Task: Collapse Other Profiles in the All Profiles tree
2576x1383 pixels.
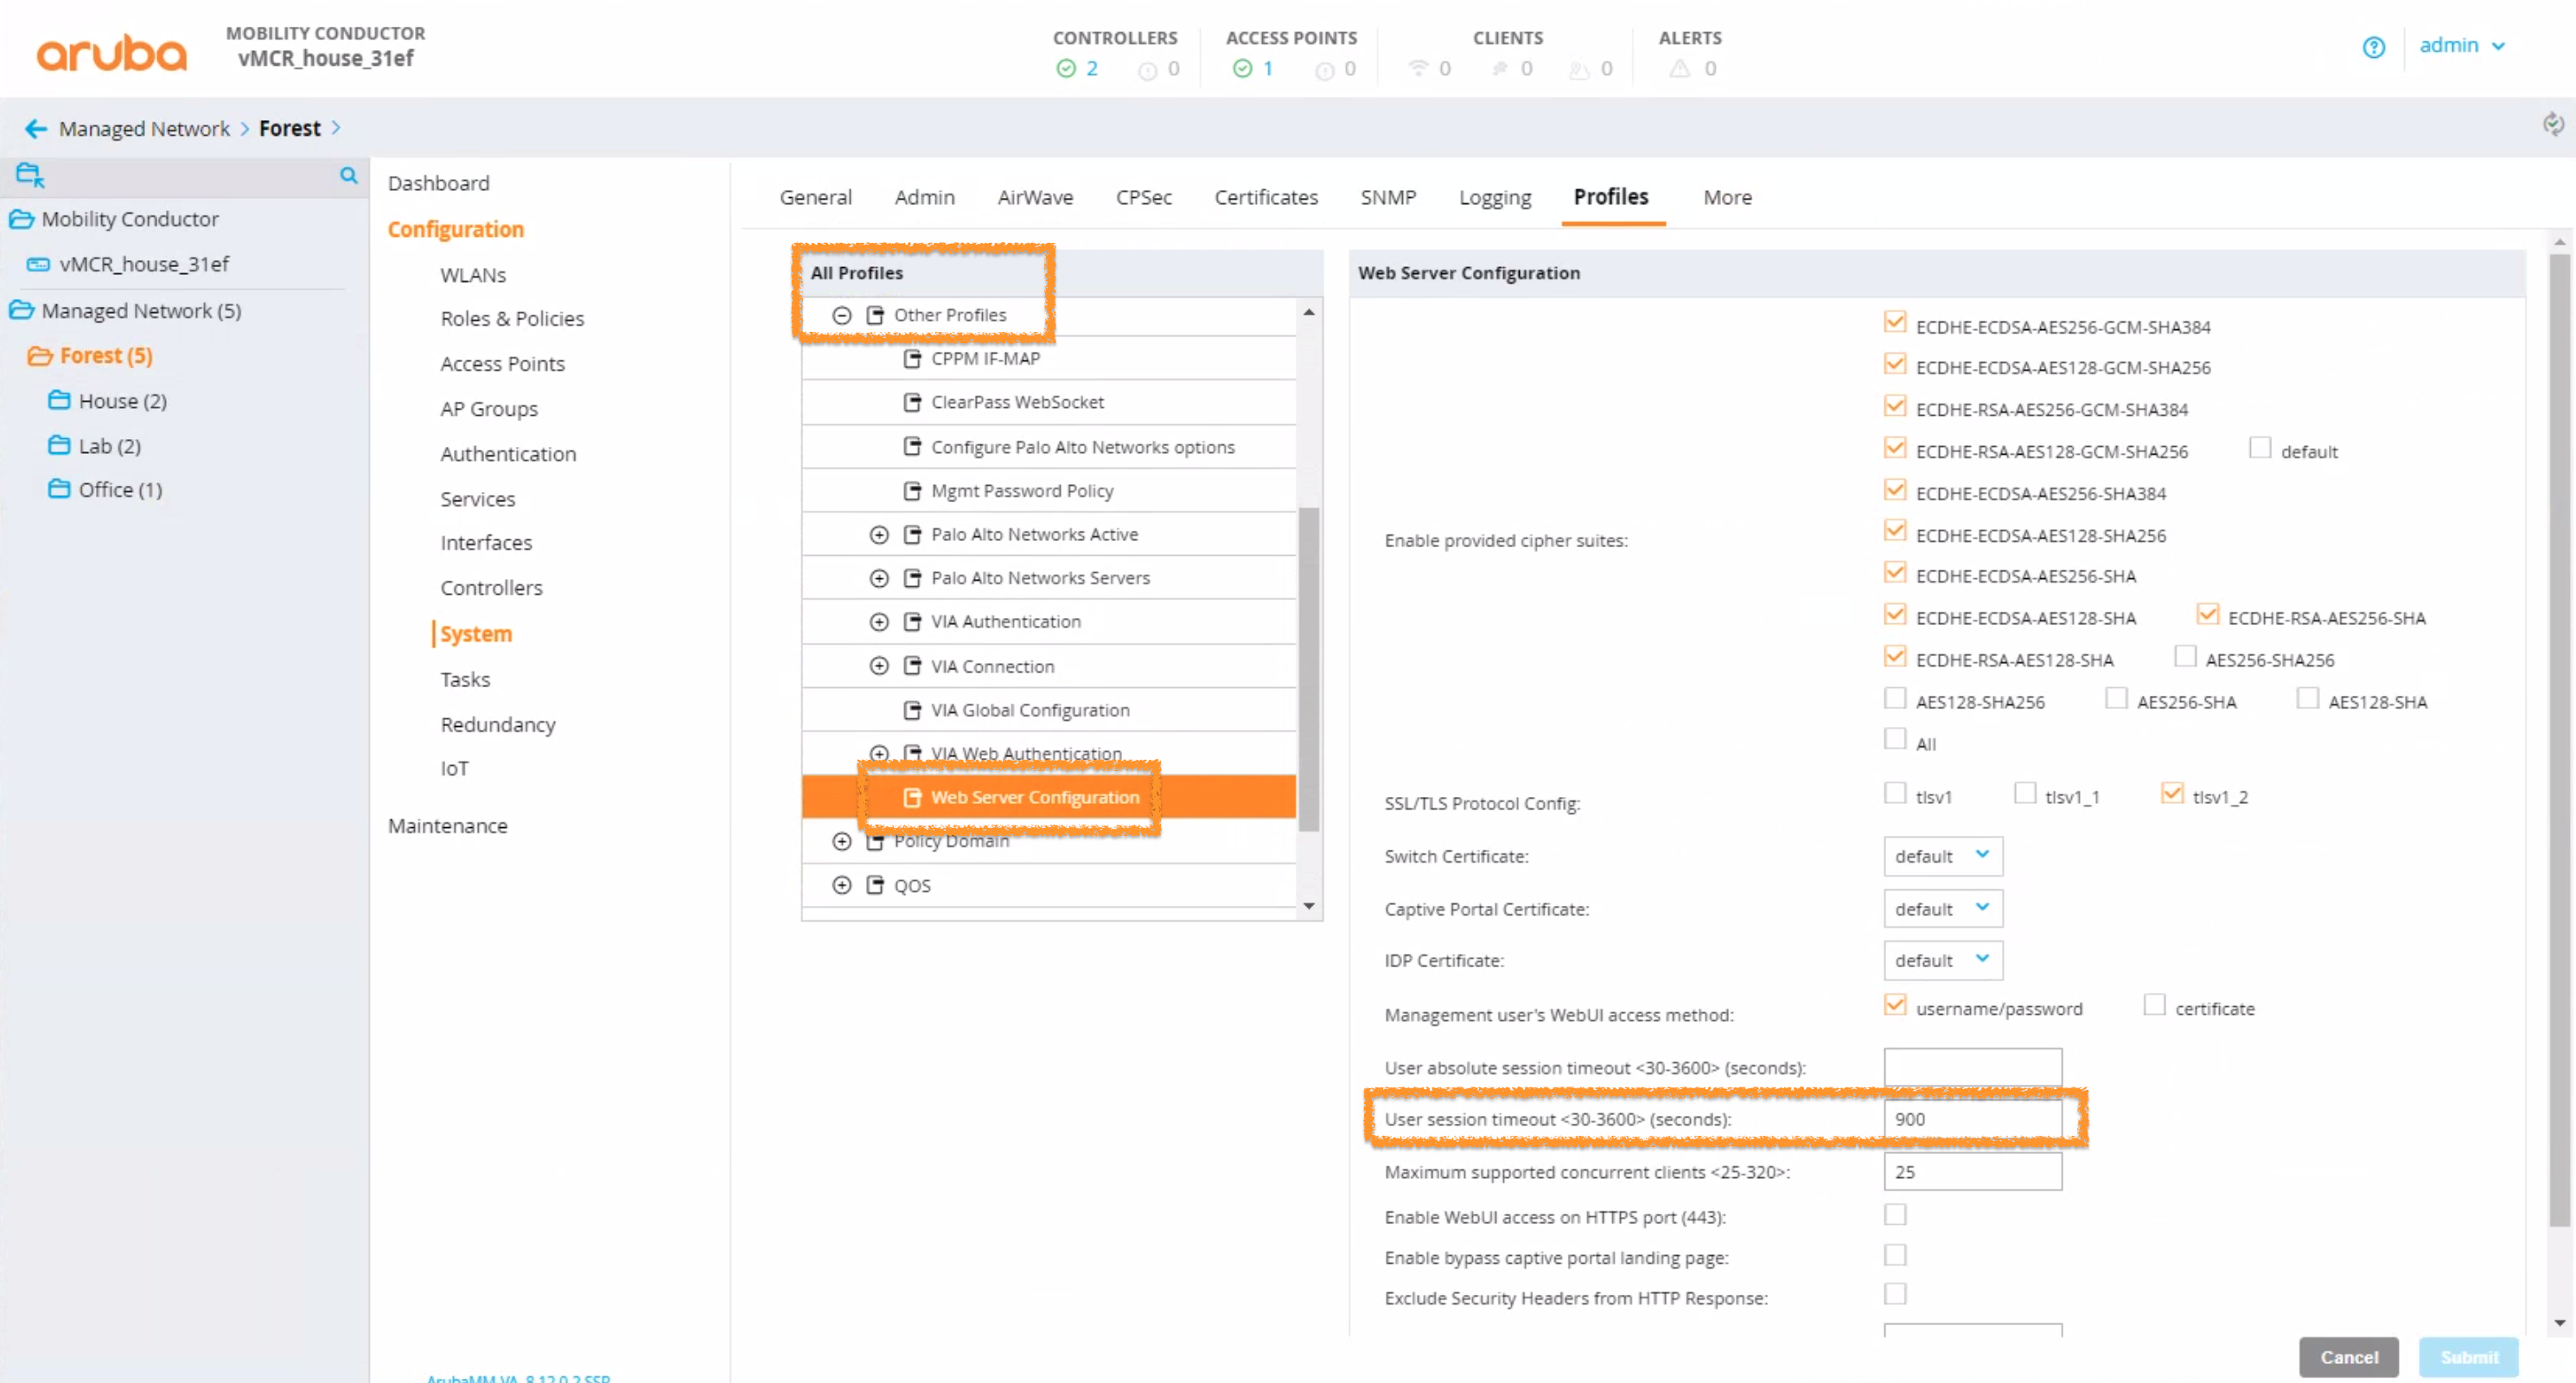Action: (x=841, y=314)
